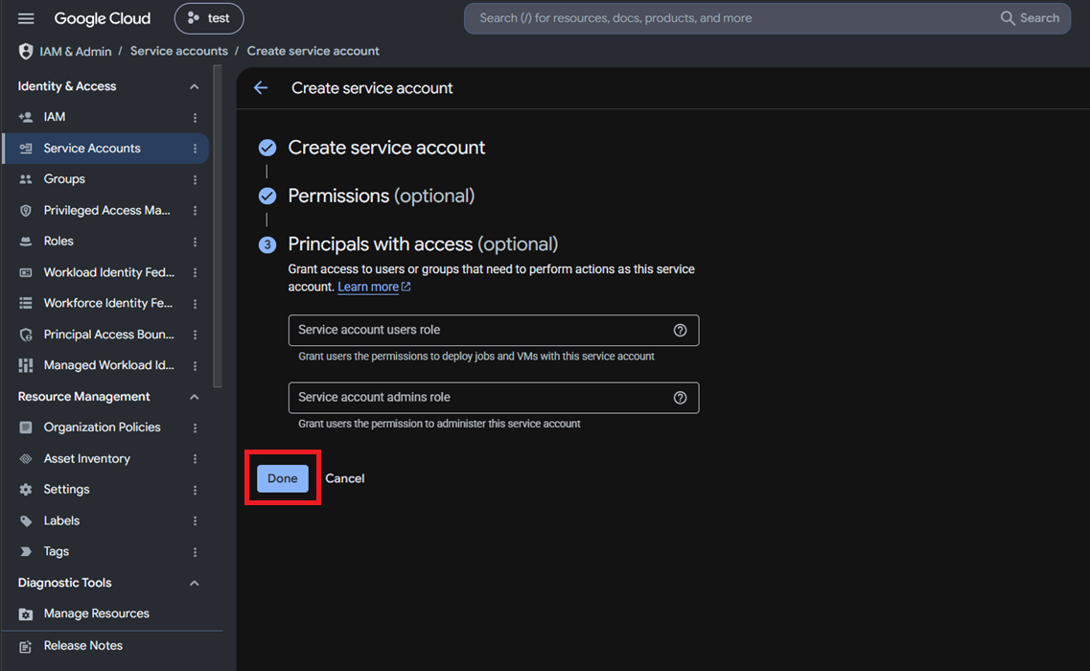Click the Search button with magnifier

click(x=1031, y=18)
